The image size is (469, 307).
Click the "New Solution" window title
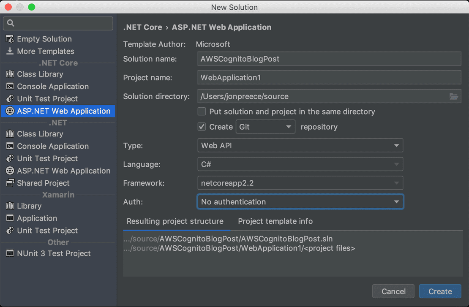tap(234, 7)
